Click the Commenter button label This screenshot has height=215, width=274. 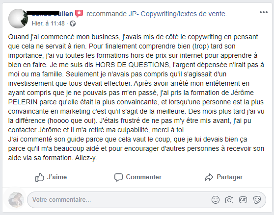pos(144,177)
